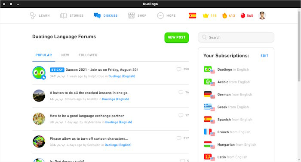
Task: Upvote the language exchange partner post
Action: click(x=57, y=123)
